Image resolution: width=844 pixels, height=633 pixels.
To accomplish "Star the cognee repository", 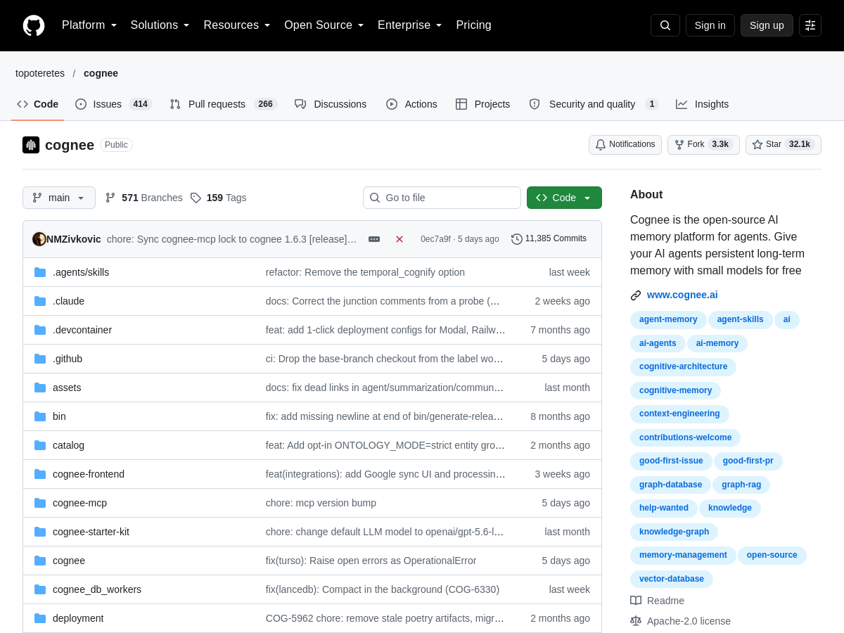I will [784, 145].
